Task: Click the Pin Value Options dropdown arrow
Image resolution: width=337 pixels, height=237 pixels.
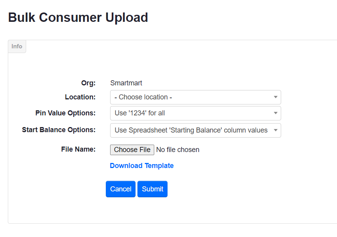Action: coord(276,113)
